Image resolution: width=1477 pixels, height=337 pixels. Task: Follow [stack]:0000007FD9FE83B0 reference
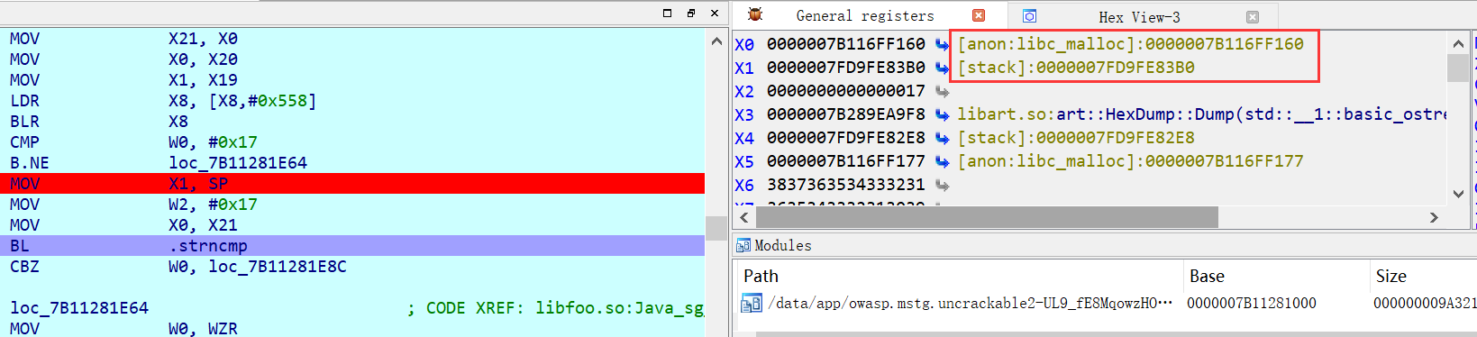1076,68
